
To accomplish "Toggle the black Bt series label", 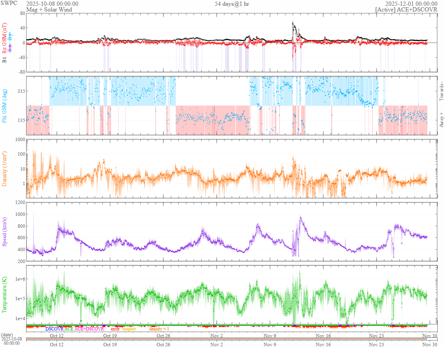I will 4,60.
